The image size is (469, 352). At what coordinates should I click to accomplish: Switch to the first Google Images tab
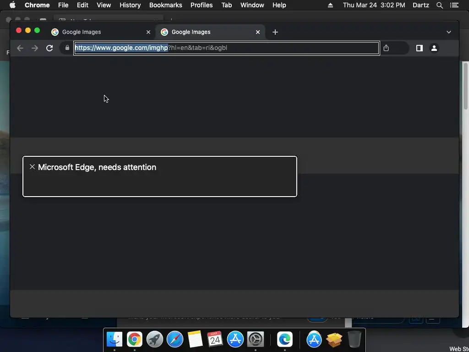(x=100, y=32)
